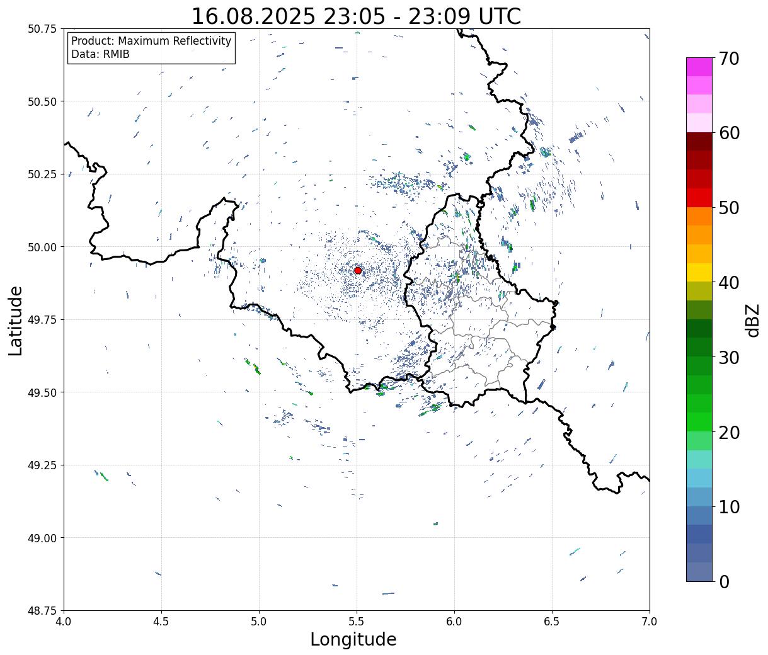Click the colorbar tick label "70"
Viewport: 768px width, 655px height.
(x=728, y=59)
